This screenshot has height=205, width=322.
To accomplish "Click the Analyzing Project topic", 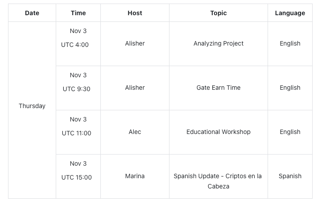I will pyautogui.click(x=219, y=43).
